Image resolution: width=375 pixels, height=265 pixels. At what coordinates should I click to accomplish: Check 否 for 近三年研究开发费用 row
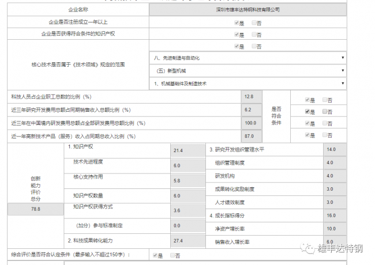point(325,111)
